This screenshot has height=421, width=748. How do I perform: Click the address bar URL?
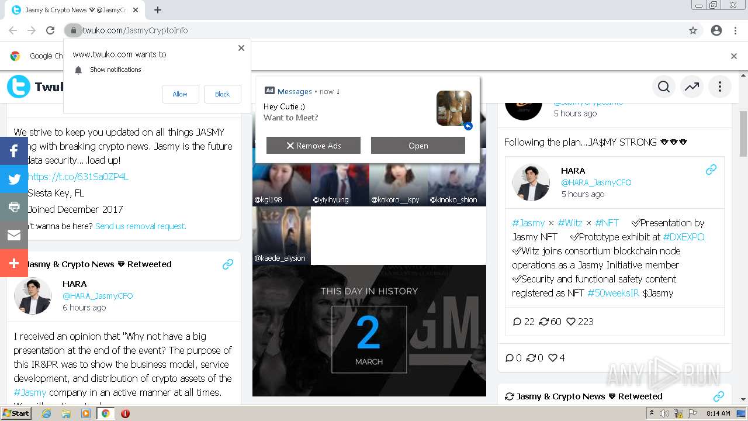coord(136,30)
